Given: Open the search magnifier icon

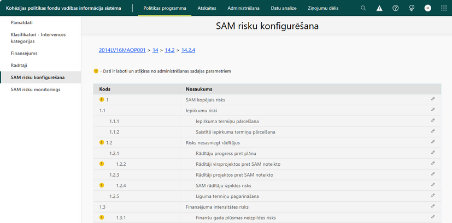Looking at the screenshot, I should coord(363,8).
